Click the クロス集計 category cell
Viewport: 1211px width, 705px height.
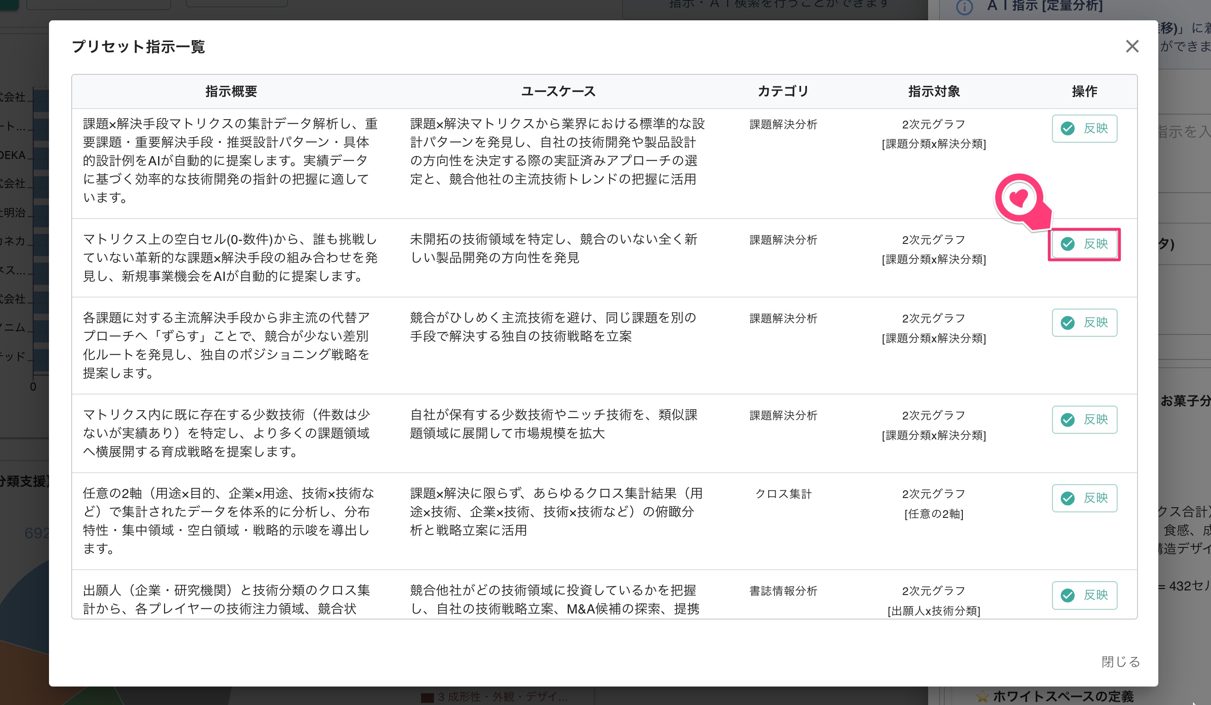[783, 494]
